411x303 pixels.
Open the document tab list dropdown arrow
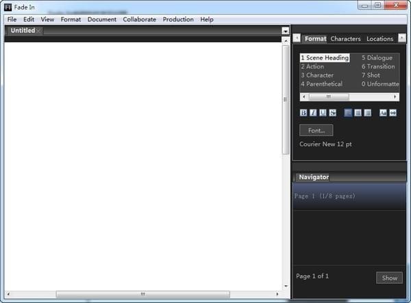[x=286, y=31]
